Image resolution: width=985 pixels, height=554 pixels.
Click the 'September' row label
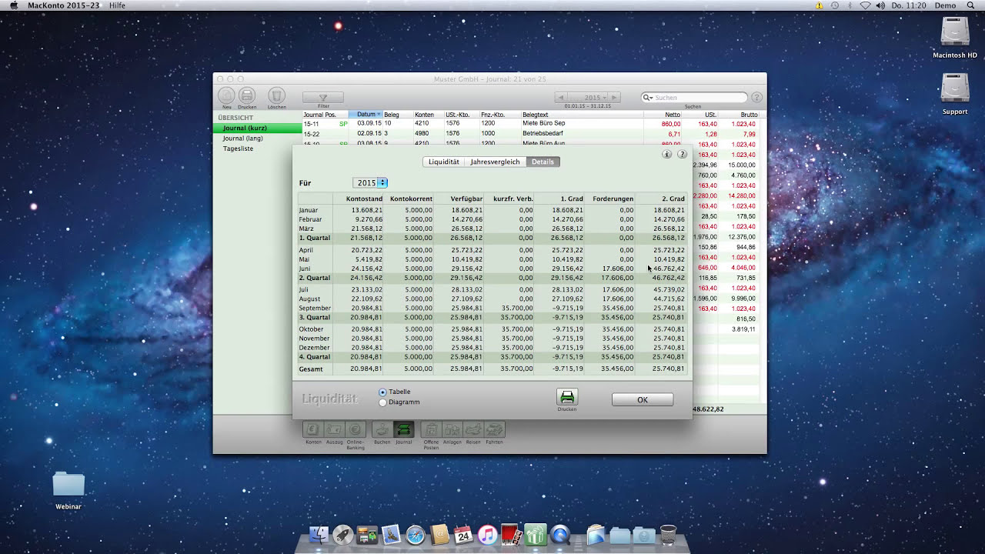(x=314, y=309)
